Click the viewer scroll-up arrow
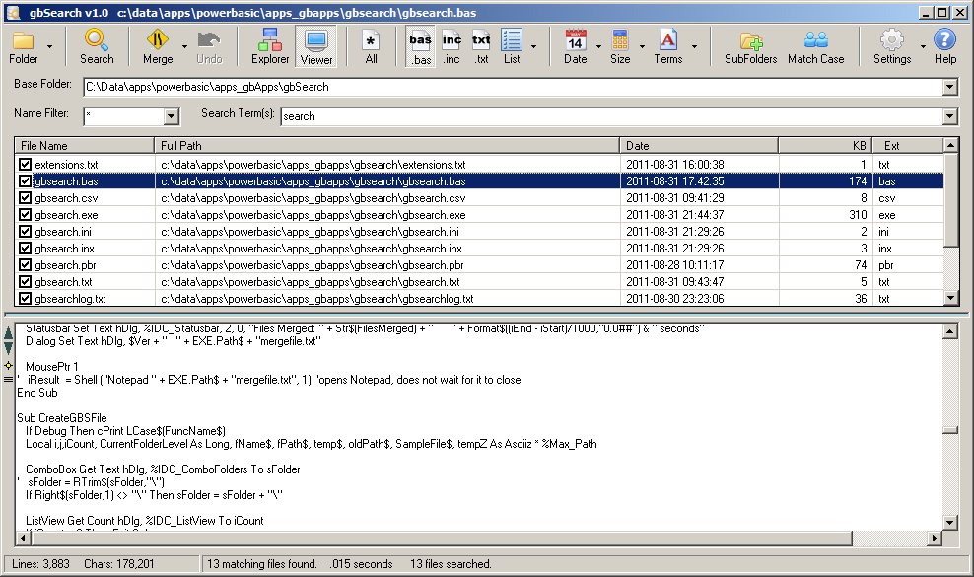Screen dimensions: 974x577 (x=949, y=332)
